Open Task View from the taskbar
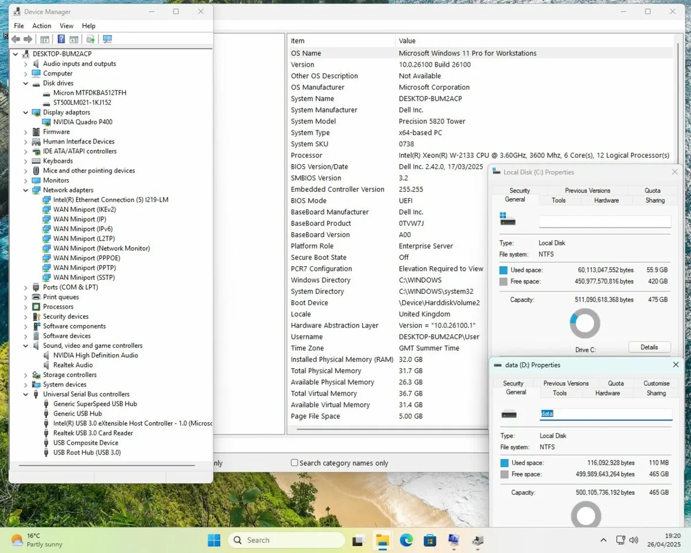The height and width of the screenshot is (553, 691). click(x=359, y=540)
